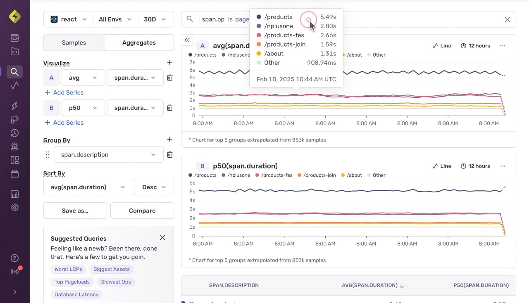Clear the search query with X icon

[508, 19]
